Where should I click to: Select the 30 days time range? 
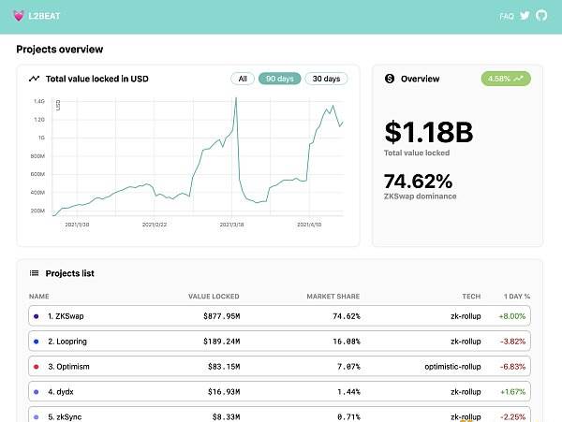coord(326,79)
